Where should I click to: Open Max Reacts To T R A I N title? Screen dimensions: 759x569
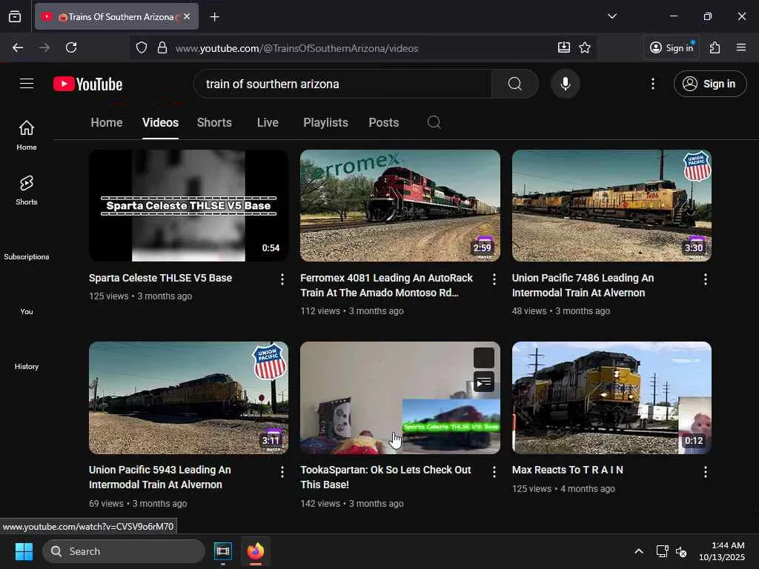(x=567, y=470)
